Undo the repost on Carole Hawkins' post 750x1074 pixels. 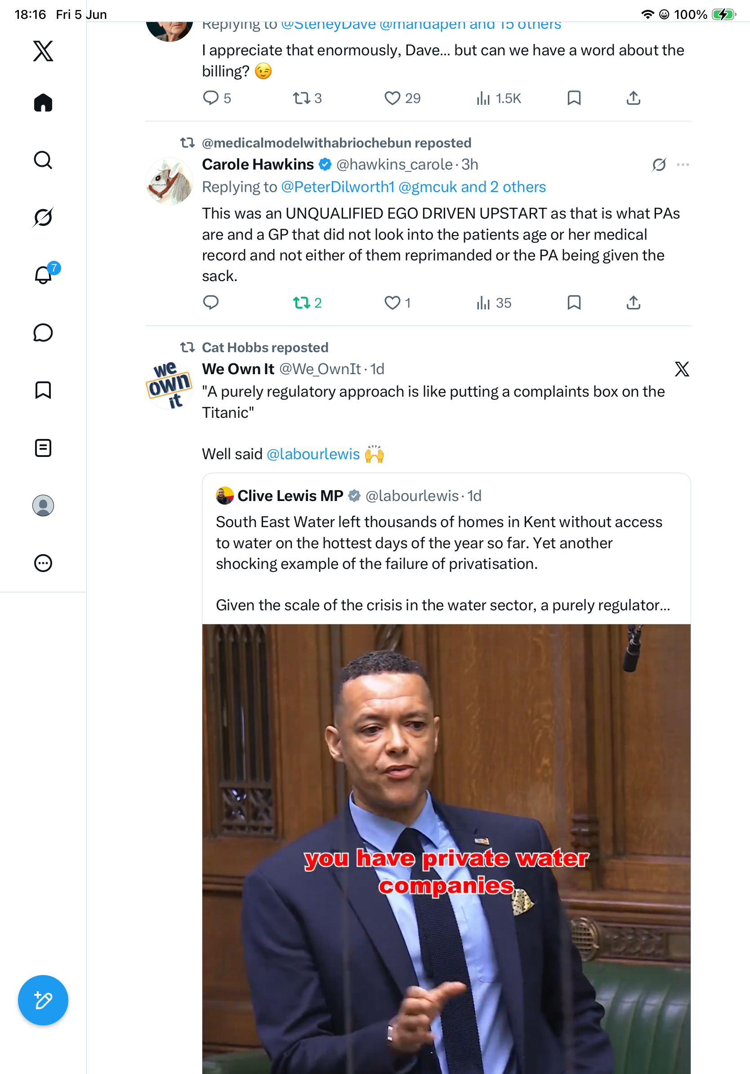point(307,303)
